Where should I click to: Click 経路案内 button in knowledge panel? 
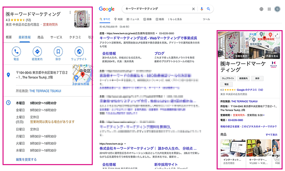tap(243, 78)
